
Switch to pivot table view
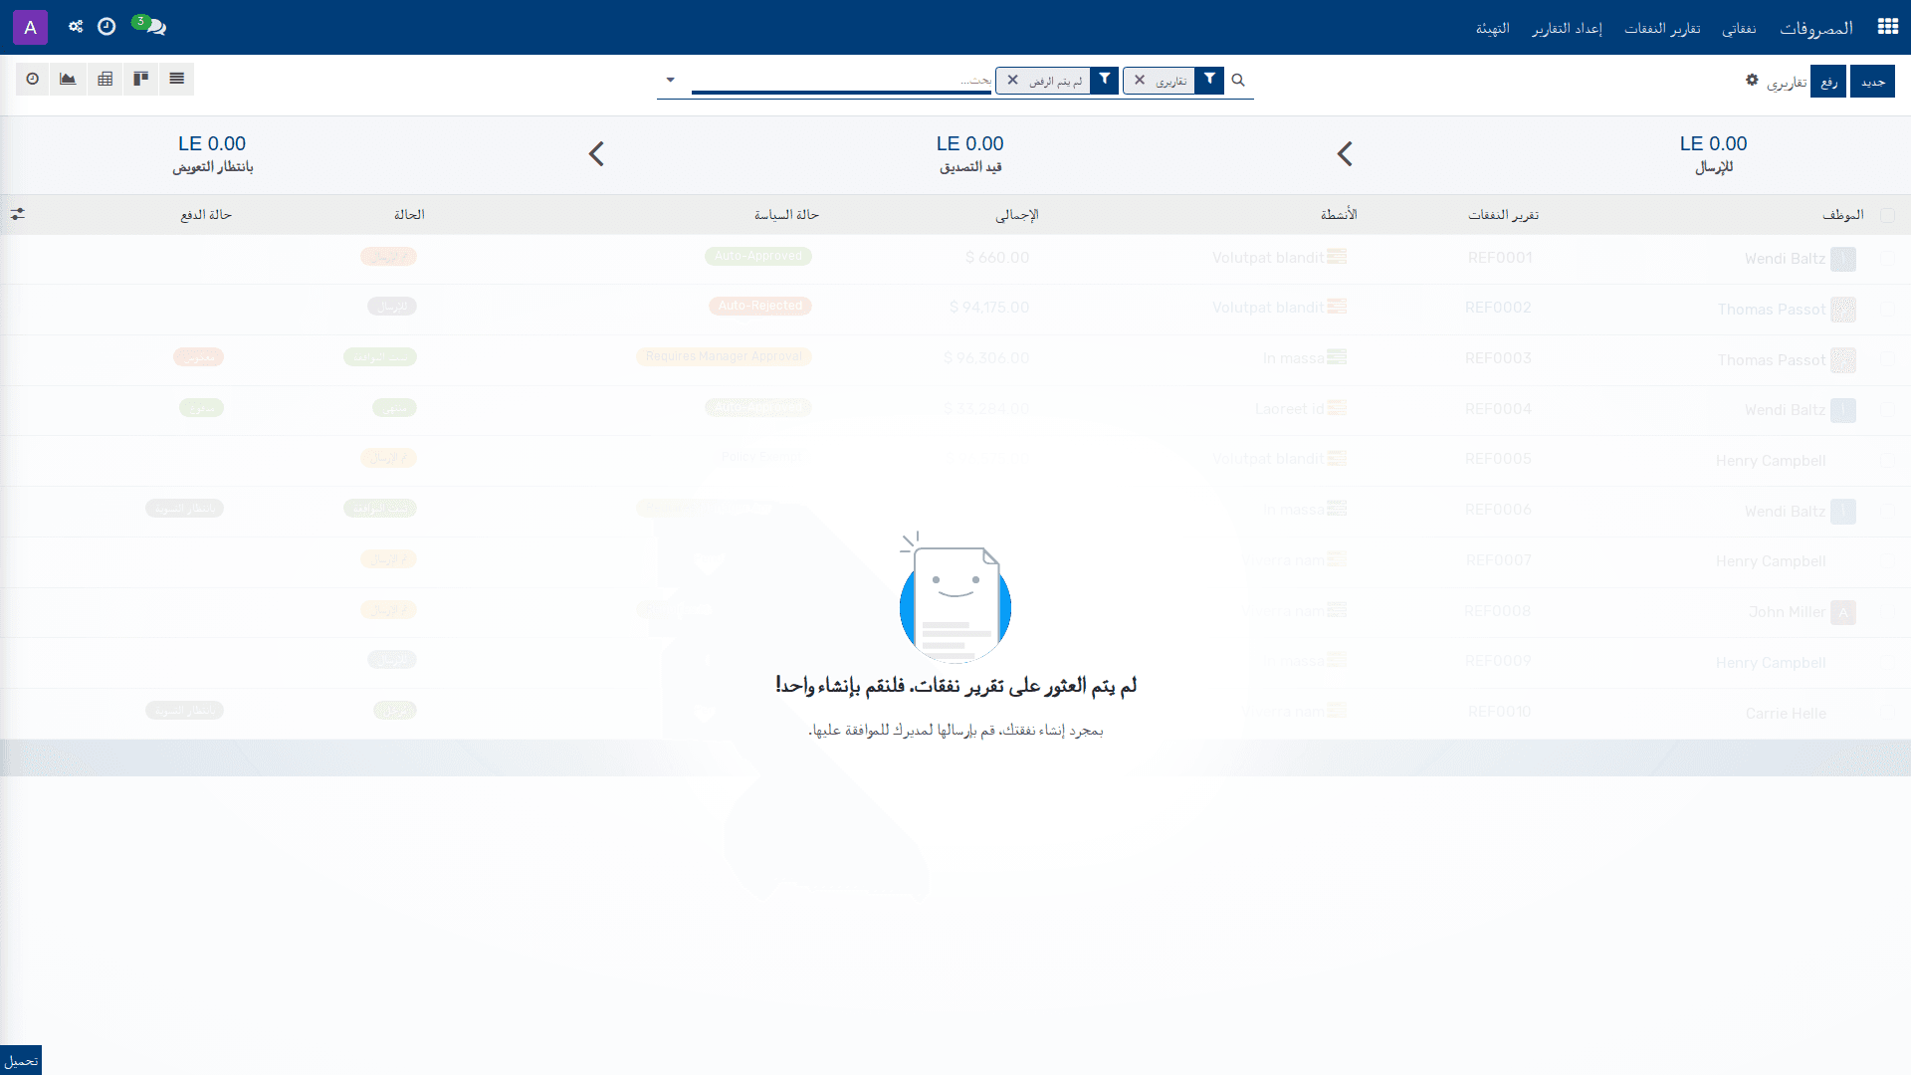105,79
